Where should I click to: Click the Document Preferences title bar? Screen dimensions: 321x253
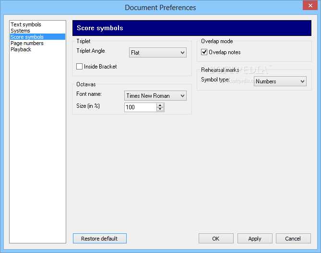click(160, 7)
